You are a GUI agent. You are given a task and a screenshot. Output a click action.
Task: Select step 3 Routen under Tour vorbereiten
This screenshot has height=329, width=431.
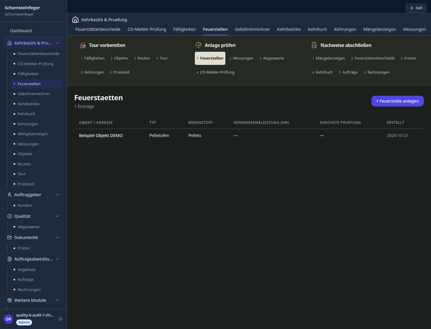coord(142,58)
